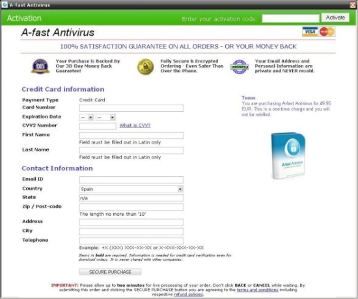The width and height of the screenshot is (358, 299).
Task: Click the 'Items in bold are required' note
Action: pos(155,257)
